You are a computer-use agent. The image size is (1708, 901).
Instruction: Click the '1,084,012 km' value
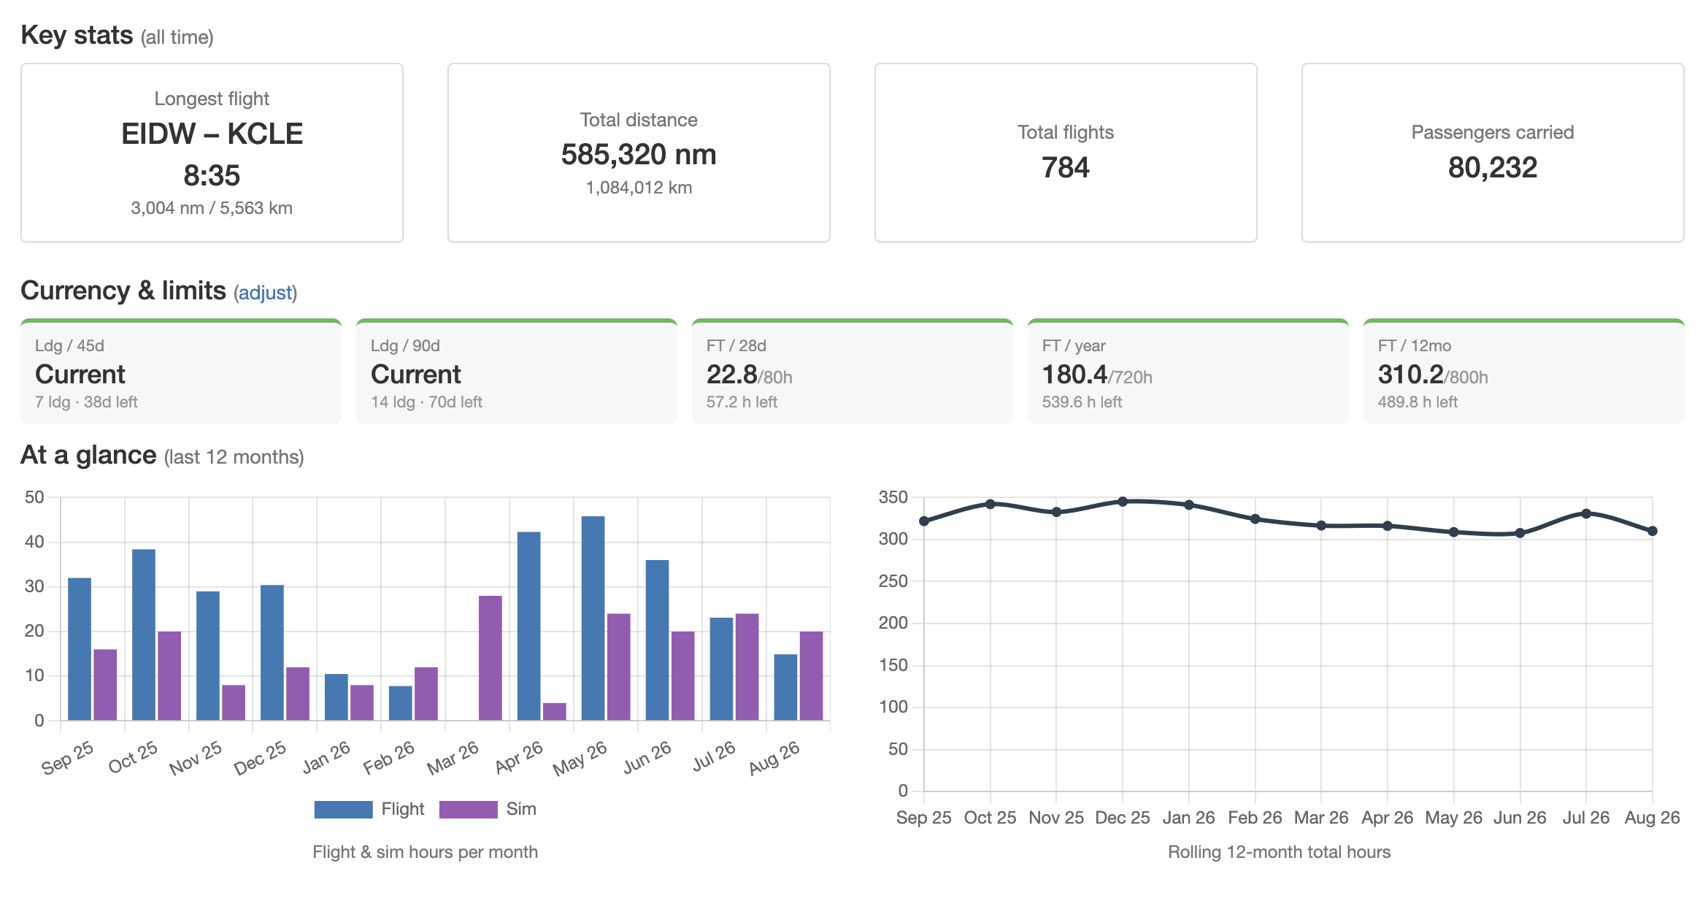[639, 188]
